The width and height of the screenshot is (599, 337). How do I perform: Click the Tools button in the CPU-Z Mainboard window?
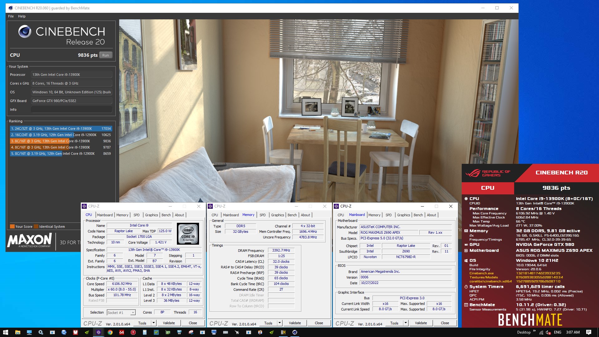[x=394, y=323]
